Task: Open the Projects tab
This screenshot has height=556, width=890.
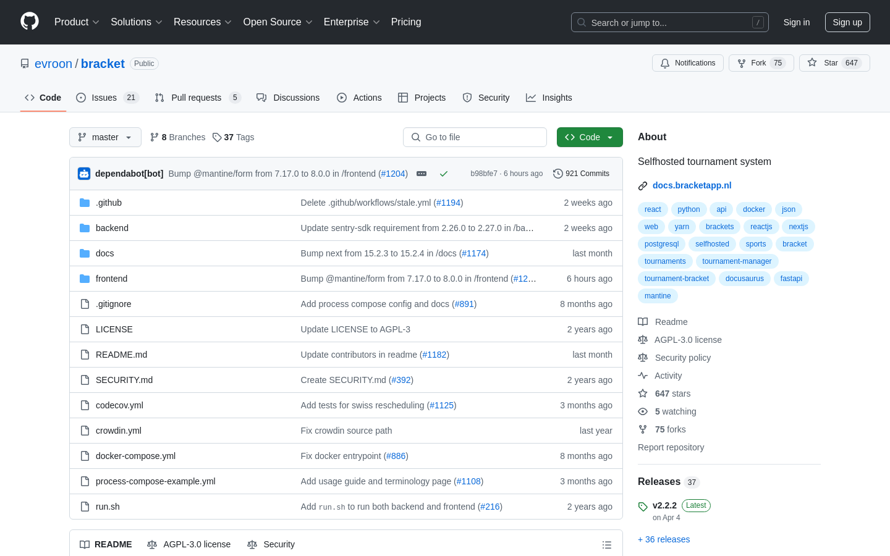Action: [x=422, y=98]
